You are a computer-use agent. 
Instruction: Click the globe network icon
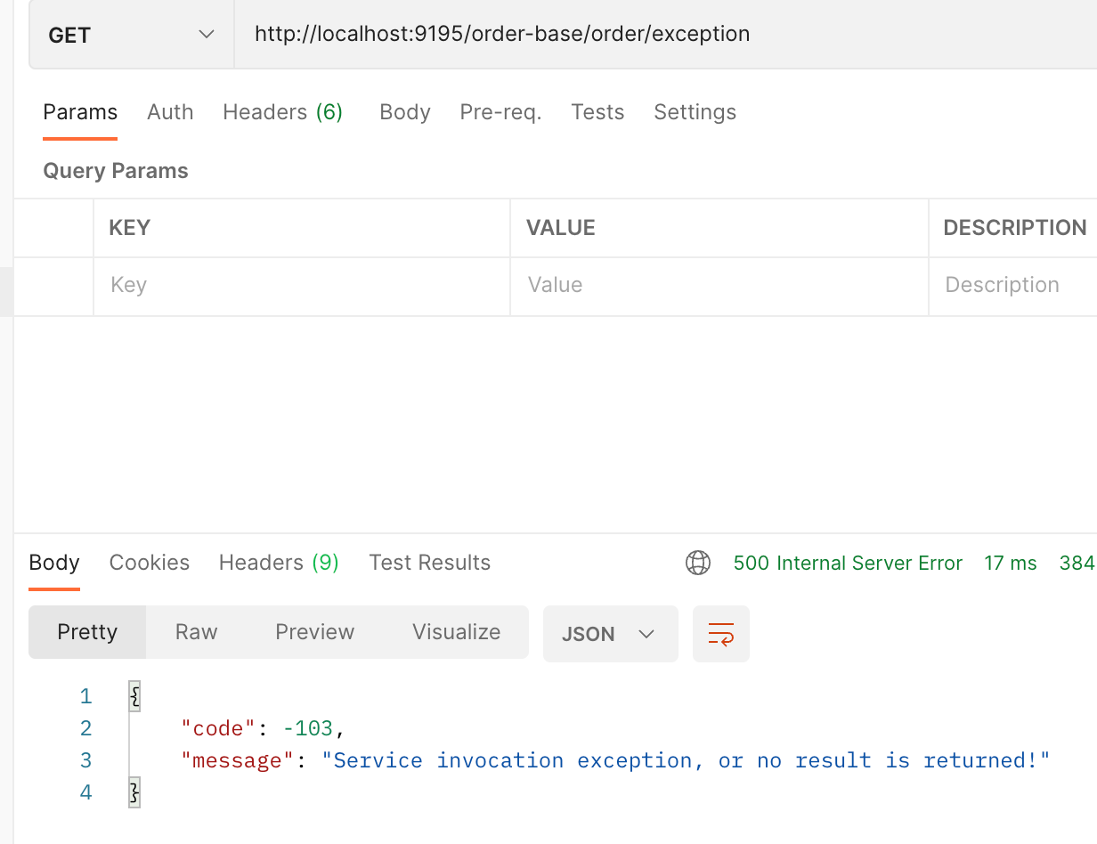[698, 563]
